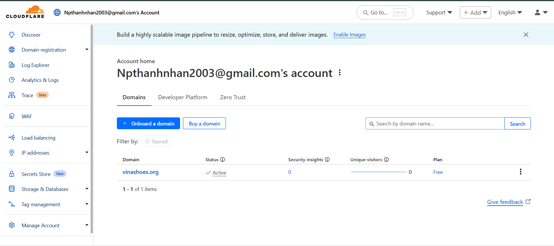
Task: Click the IP addresses pin icon
Action: pos(12,153)
